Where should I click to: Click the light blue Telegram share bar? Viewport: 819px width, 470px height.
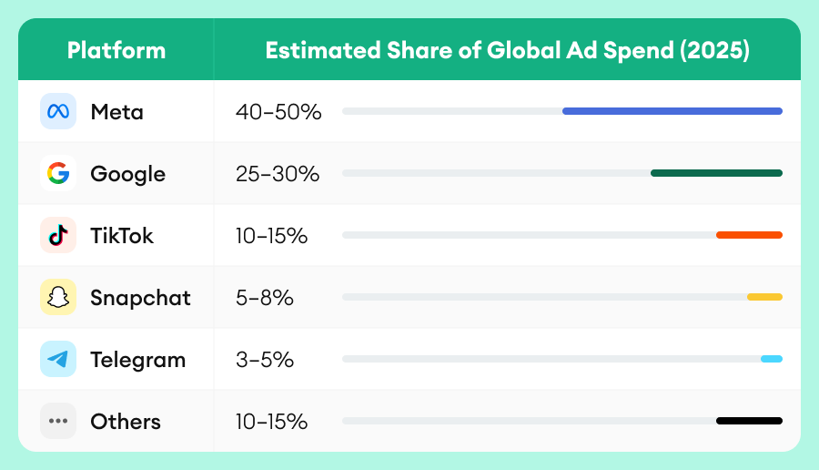tap(772, 359)
